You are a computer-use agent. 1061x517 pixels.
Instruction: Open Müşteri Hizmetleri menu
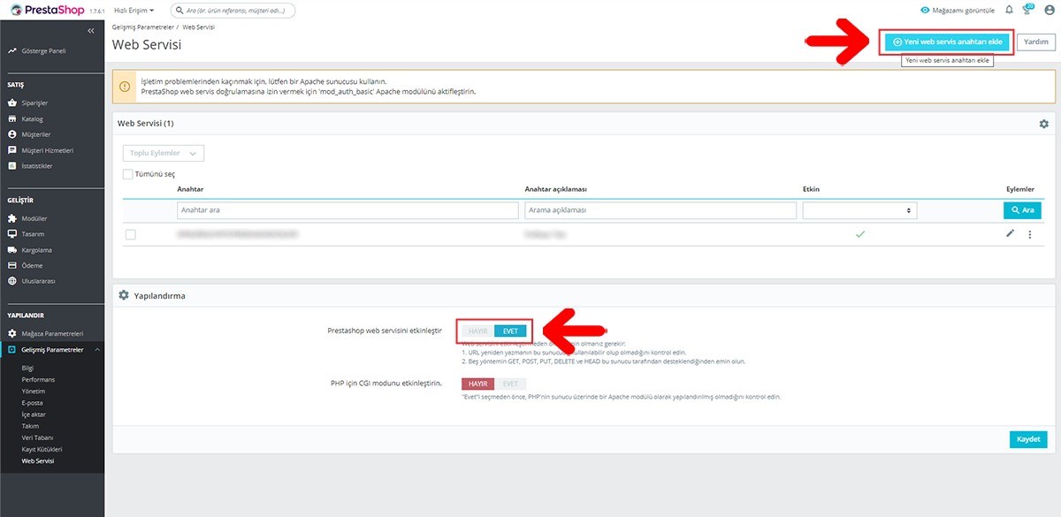47,150
